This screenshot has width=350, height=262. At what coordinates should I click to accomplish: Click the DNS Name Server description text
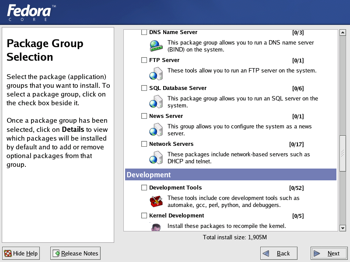pos(241,46)
